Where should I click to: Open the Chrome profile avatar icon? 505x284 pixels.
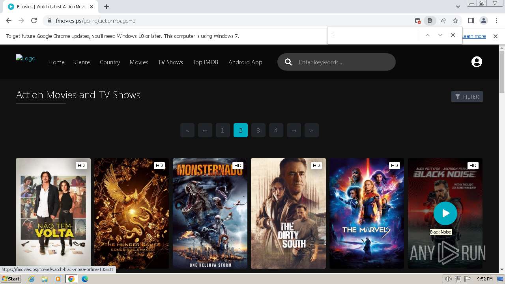[x=483, y=21]
